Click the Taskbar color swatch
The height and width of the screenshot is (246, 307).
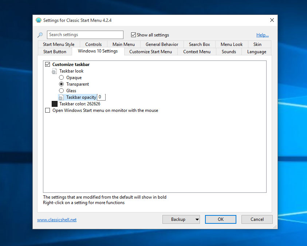click(55, 104)
